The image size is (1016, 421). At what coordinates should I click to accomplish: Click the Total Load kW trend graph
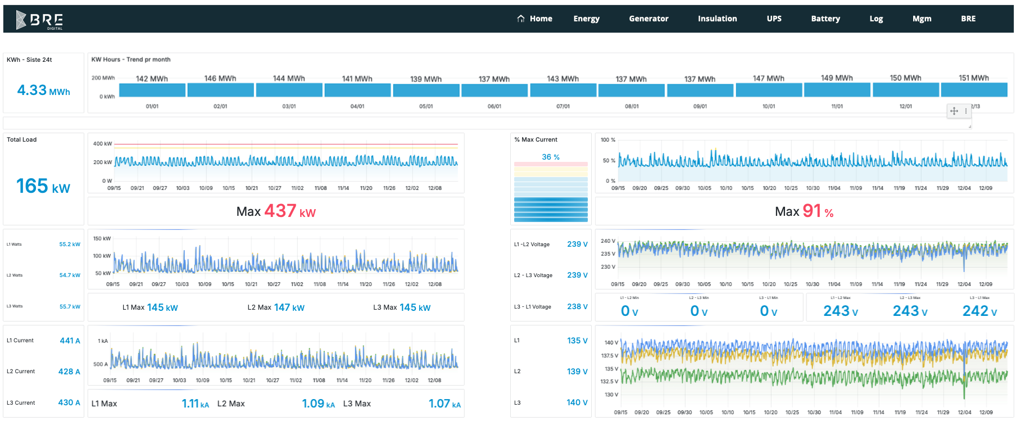click(276, 164)
